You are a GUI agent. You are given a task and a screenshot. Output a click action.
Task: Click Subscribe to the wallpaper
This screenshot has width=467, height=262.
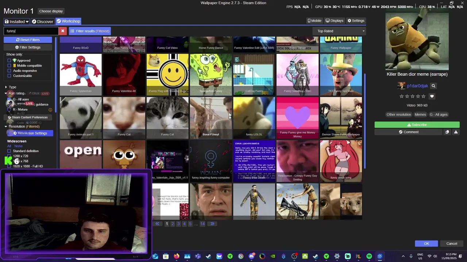417,125
